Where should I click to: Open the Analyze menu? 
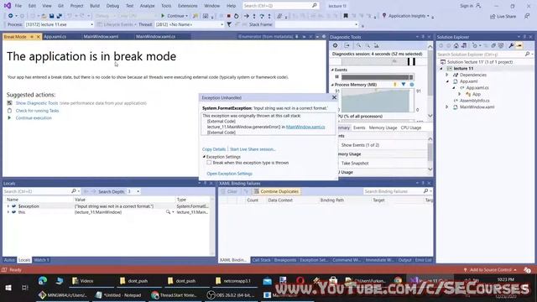[x=148, y=6]
